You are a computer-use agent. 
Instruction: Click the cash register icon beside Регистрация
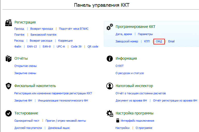[x=9, y=23]
